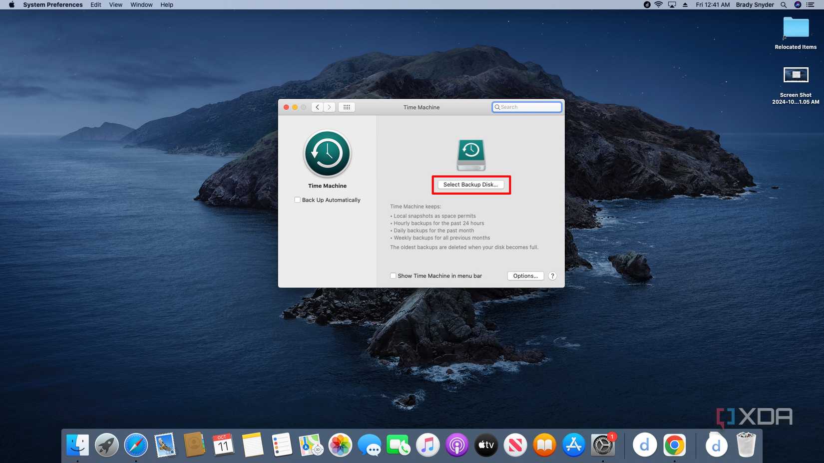Open Notes from the Dock
This screenshot has height=463, width=824.
pos(253,445)
